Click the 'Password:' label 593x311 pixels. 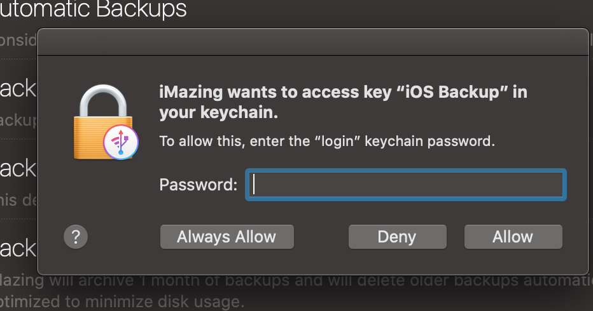point(198,185)
